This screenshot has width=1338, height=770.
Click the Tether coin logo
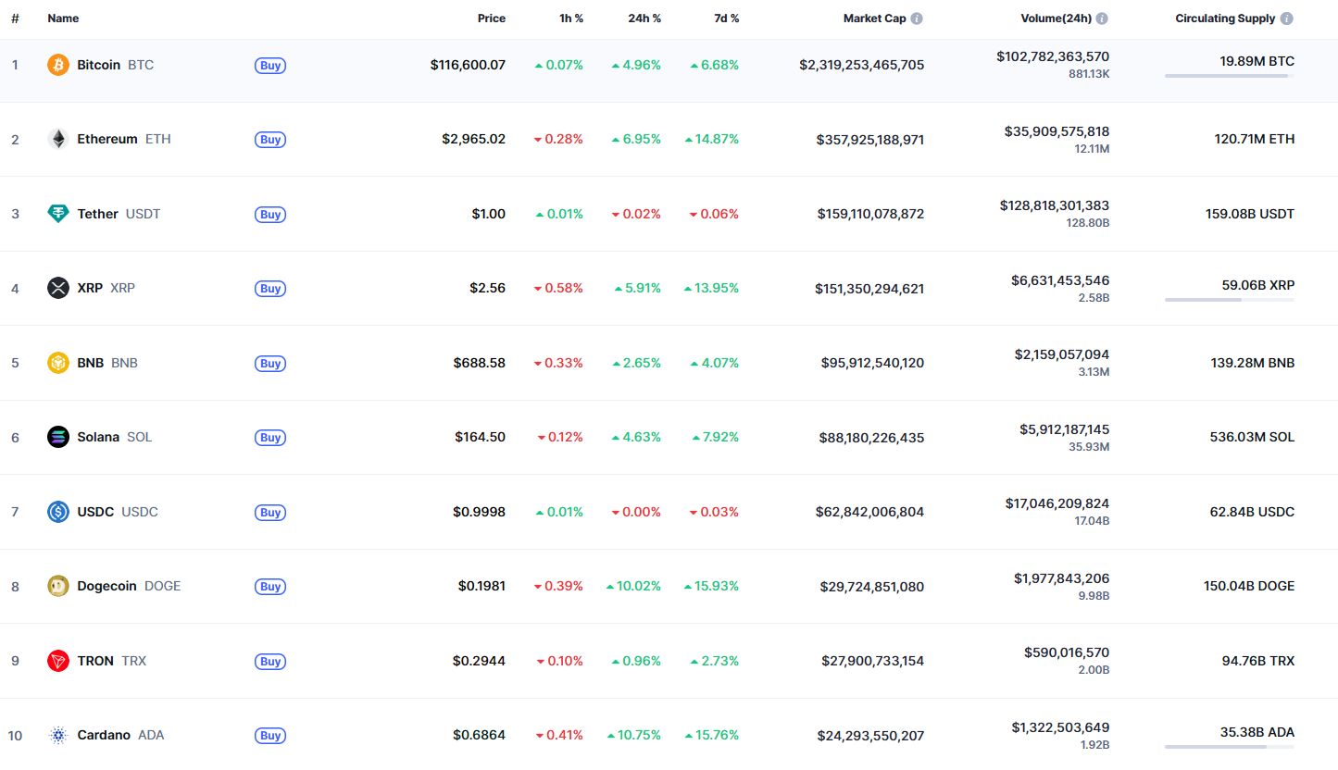[58, 214]
